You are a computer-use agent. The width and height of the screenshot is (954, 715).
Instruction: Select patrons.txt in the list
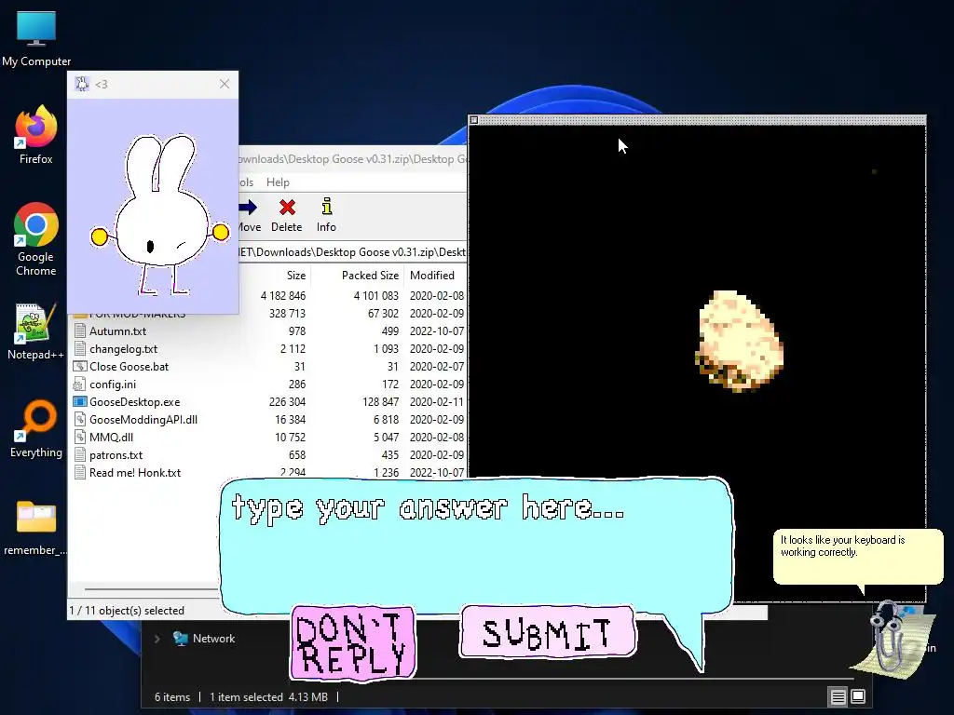(x=116, y=454)
